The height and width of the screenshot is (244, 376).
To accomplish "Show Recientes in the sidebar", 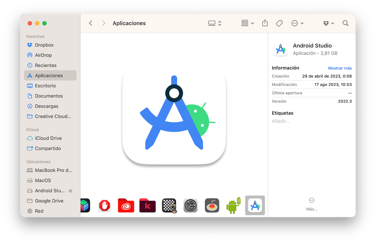I will tap(50, 65).
